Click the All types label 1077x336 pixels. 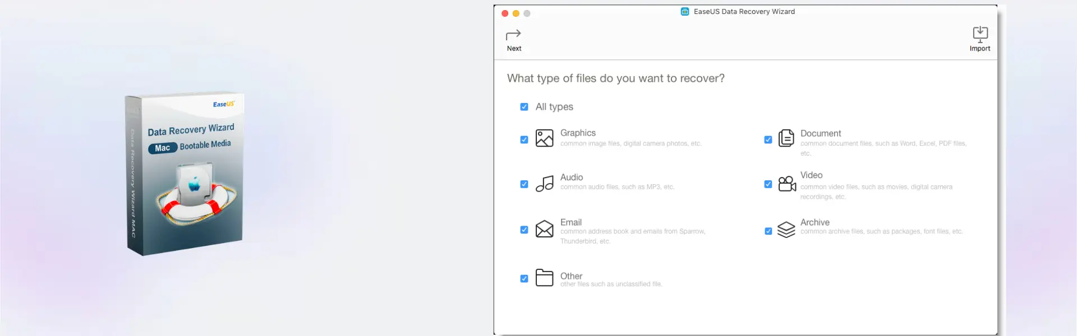click(x=554, y=106)
